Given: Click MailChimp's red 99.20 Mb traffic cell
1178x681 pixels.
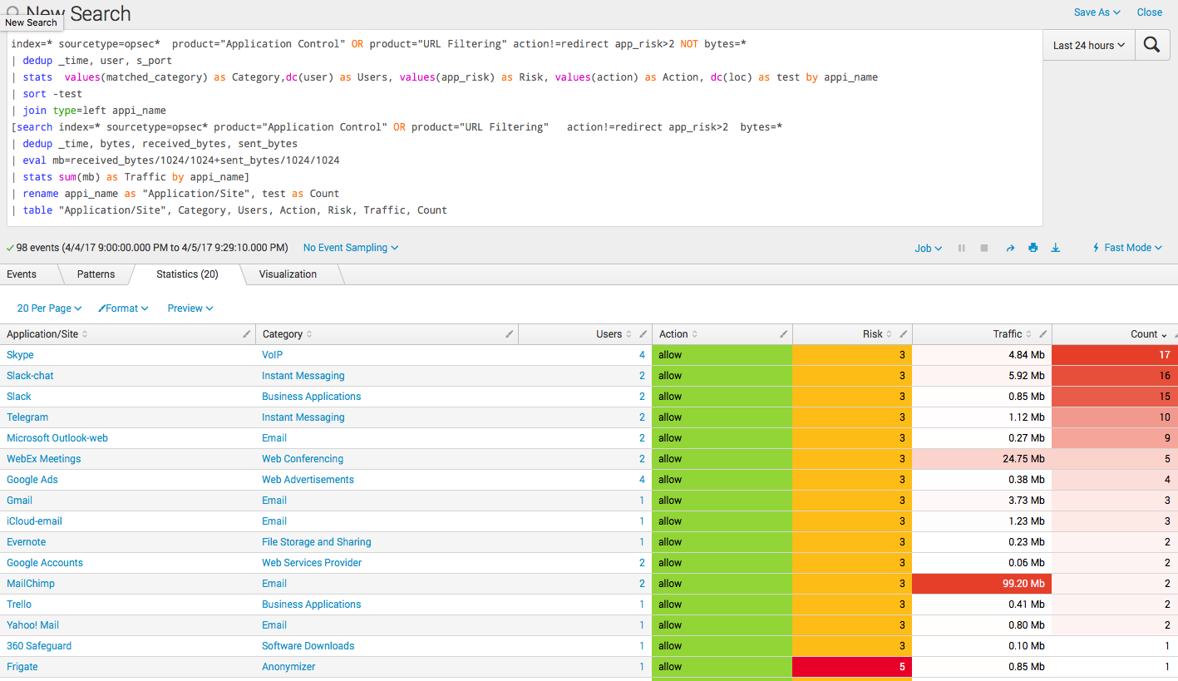Looking at the screenshot, I should click(982, 584).
